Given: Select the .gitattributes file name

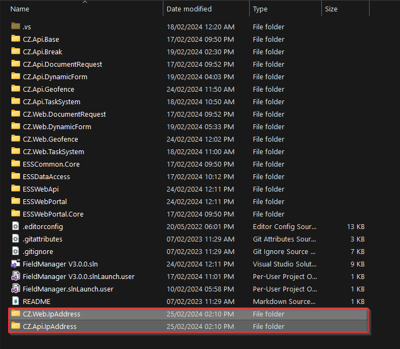Looking at the screenshot, I should click(x=42, y=239).
